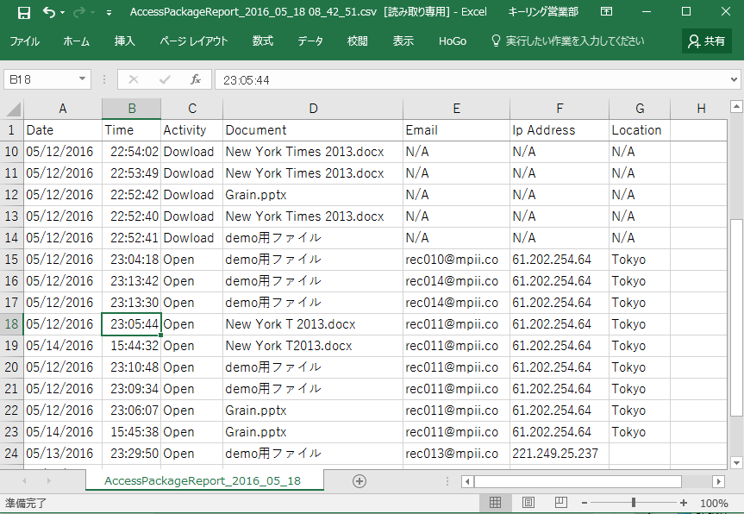Click the Undo arrow icon
The height and width of the screenshot is (514, 744).
(48, 12)
